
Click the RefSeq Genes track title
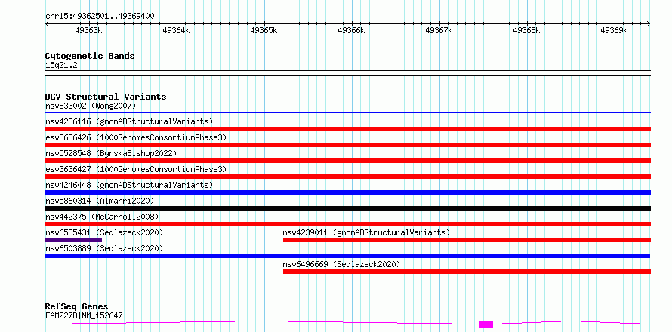[x=77, y=307]
